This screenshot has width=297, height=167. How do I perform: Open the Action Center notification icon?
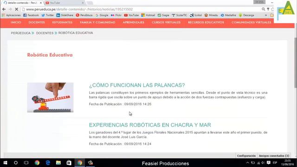point(268,163)
